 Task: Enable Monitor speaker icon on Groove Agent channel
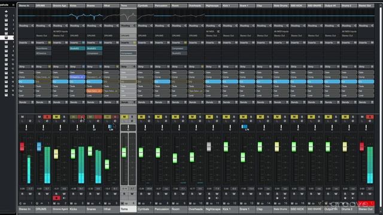click(64, 198)
